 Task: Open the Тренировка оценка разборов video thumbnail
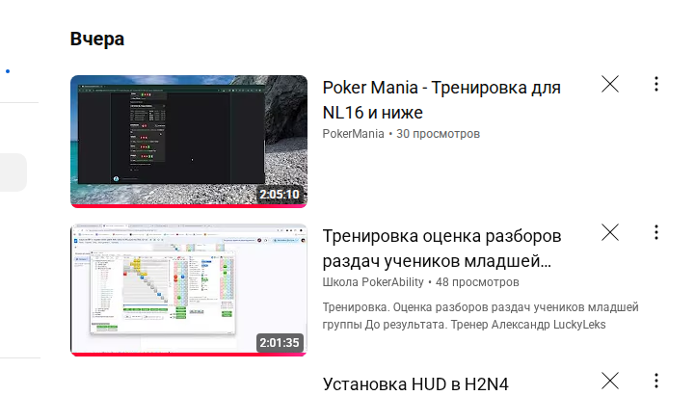coord(189,290)
